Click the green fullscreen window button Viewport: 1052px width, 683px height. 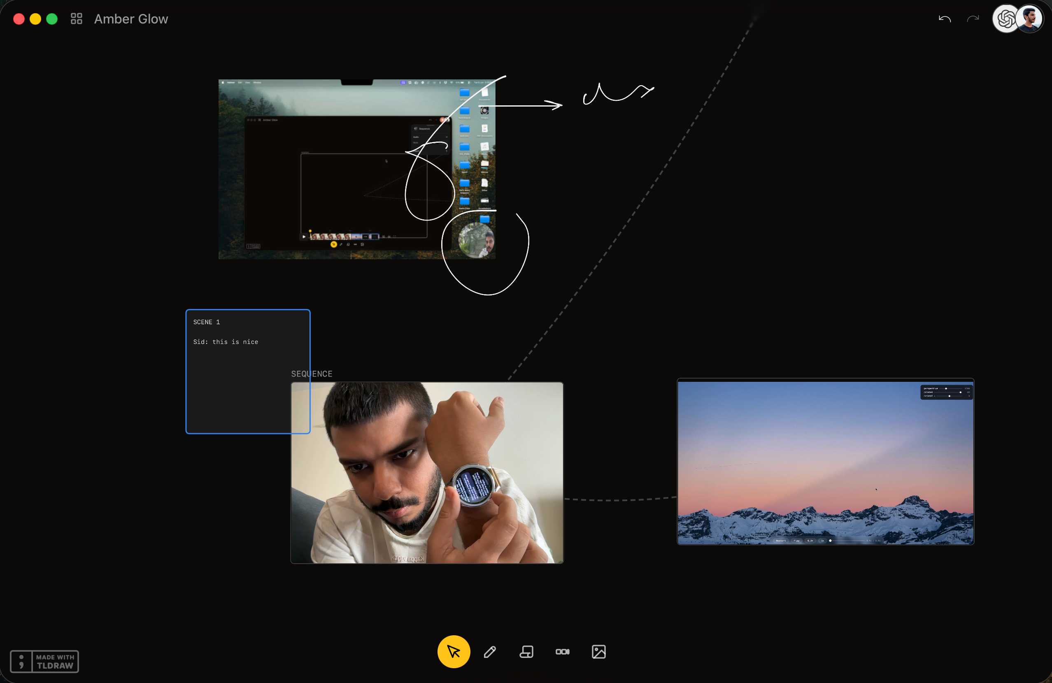(52, 19)
